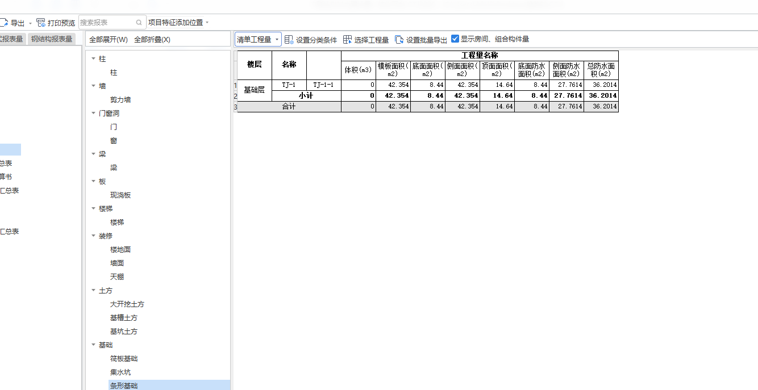Click the 27.7614 value in TJ-1 row

coord(567,85)
